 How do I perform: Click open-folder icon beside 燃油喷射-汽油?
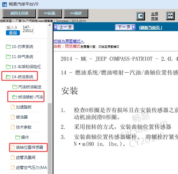[15, 97]
